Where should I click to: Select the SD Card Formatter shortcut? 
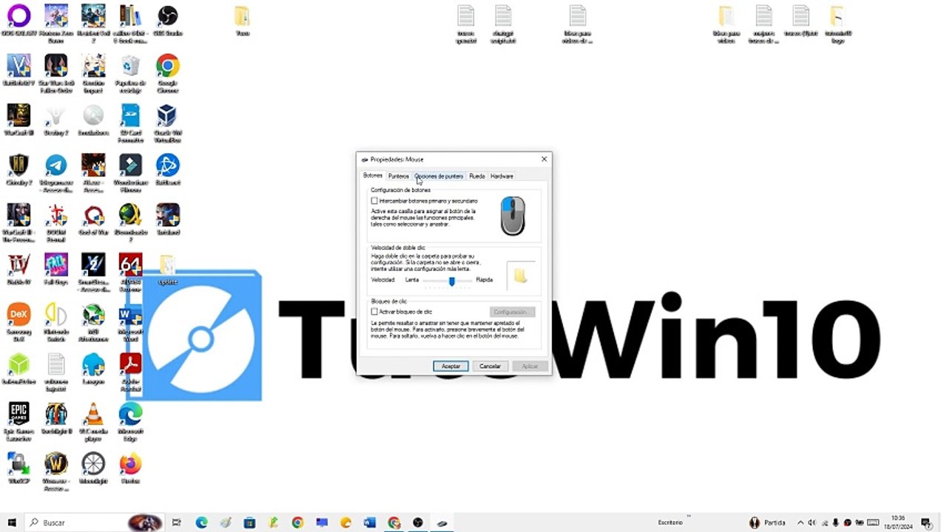pos(130,123)
